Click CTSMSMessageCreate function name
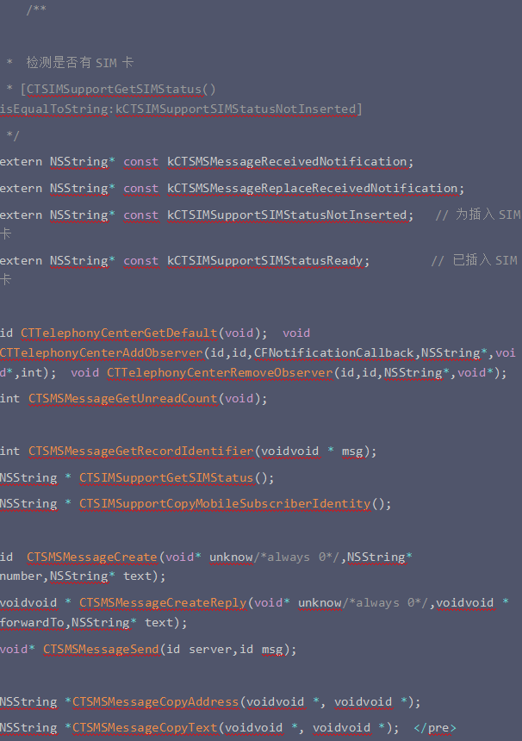Image resolution: width=522 pixels, height=741 pixels. tap(92, 557)
